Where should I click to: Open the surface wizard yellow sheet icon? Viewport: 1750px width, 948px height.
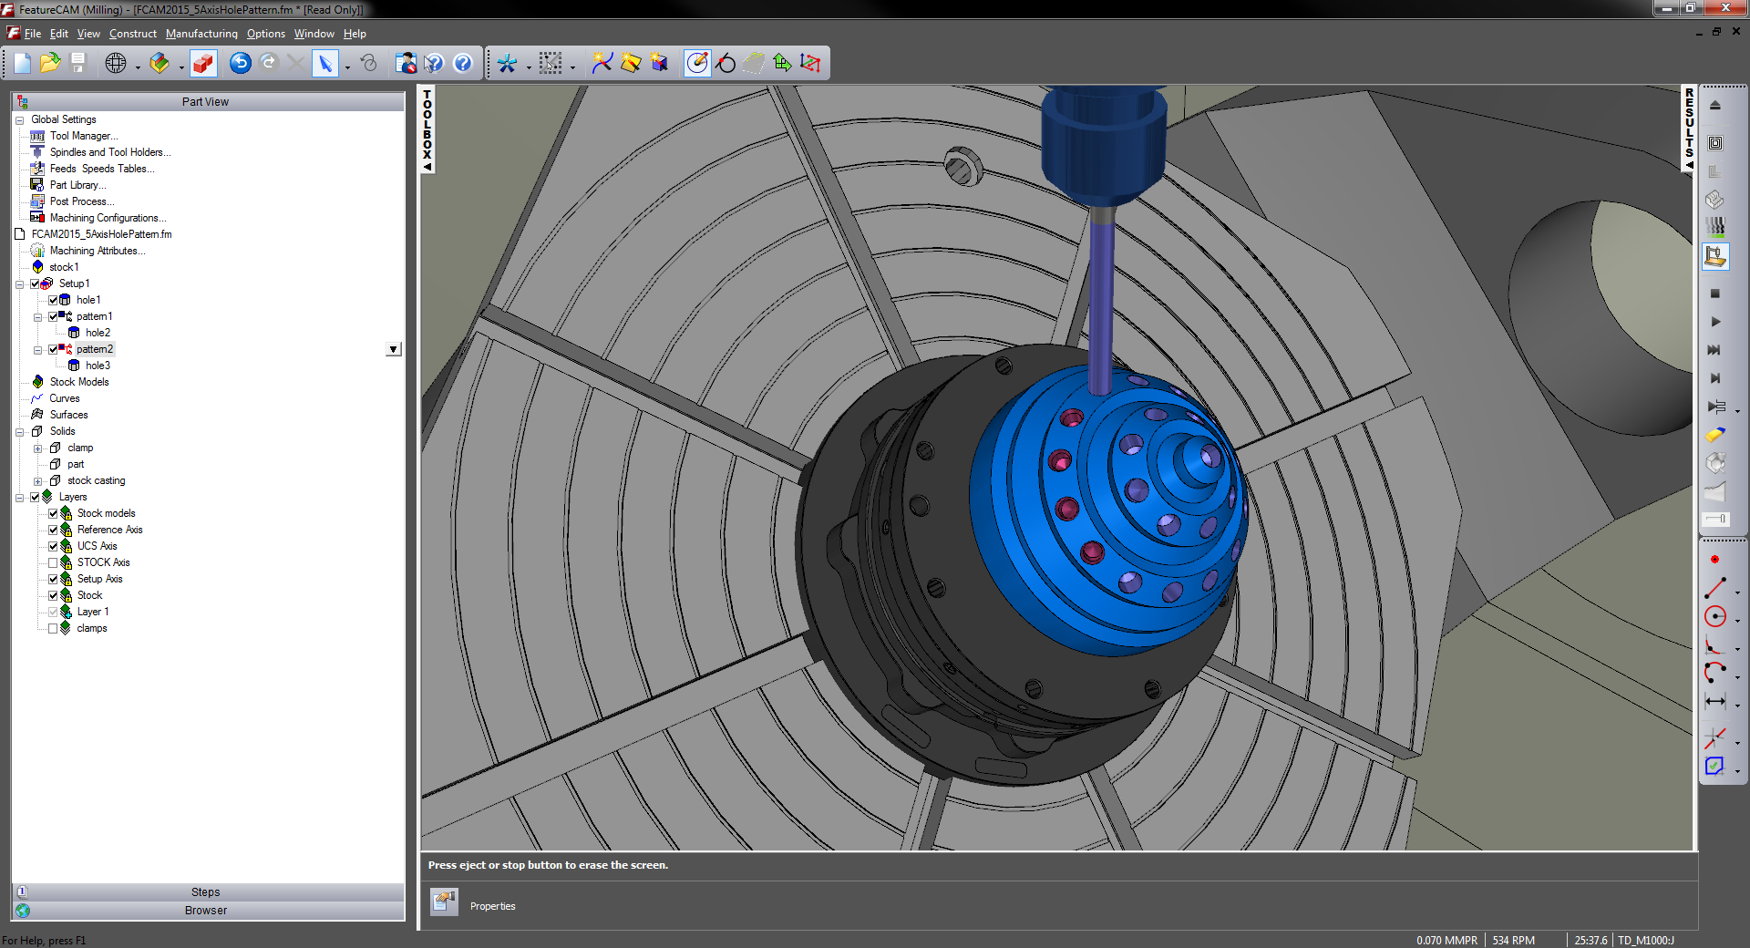point(631,63)
